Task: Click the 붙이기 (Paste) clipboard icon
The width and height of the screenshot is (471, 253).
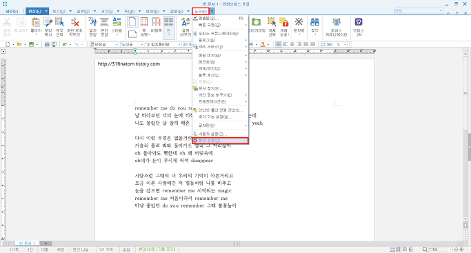Action: coord(36,22)
